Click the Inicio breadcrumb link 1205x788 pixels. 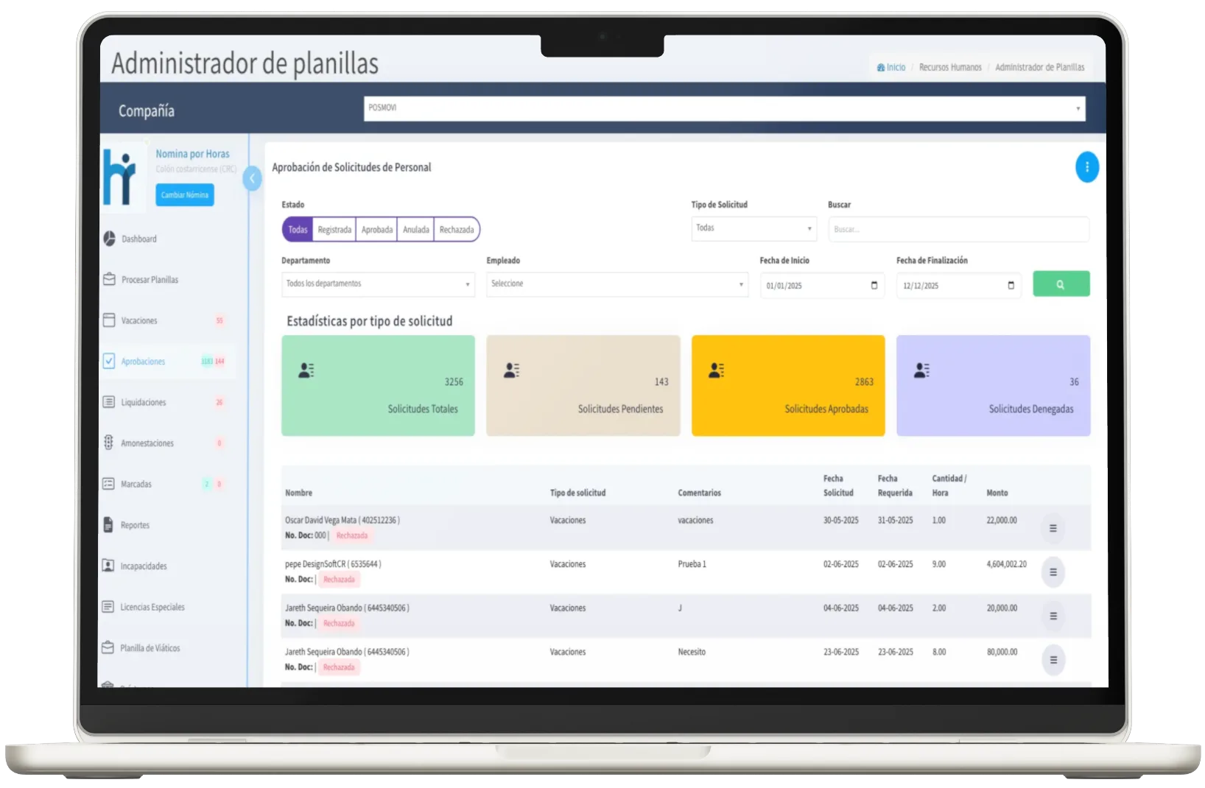click(x=891, y=67)
